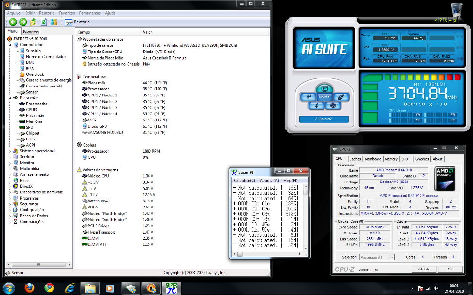Click the EVEREST up-level arrow icon
Screen dimensions: 473x295
(34, 22)
